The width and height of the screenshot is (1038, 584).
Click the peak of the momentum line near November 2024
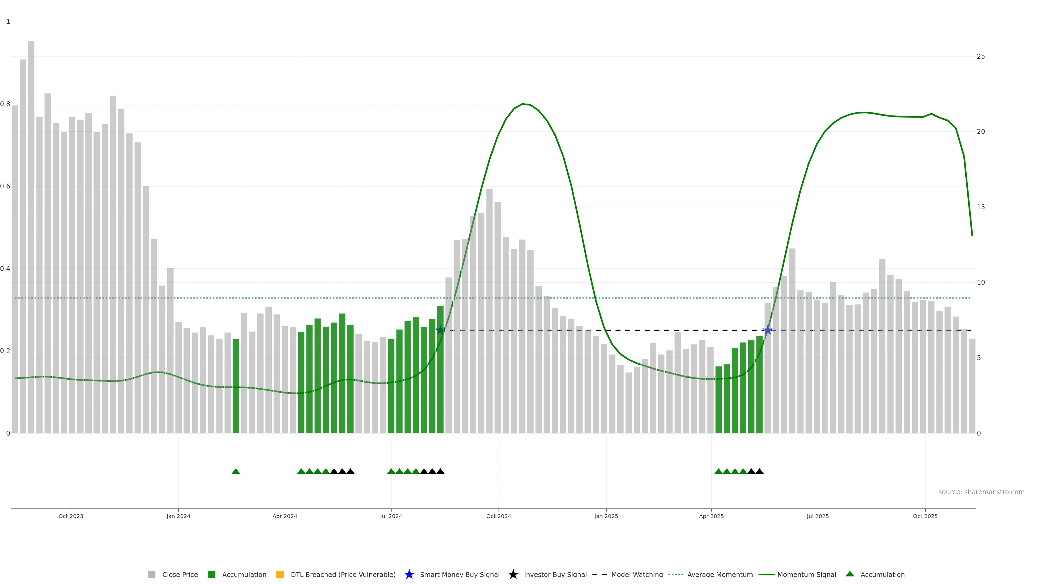click(522, 104)
